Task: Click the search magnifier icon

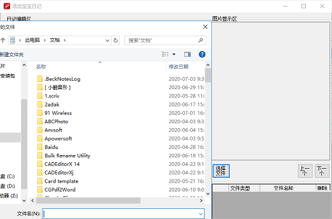Action: (x=200, y=40)
